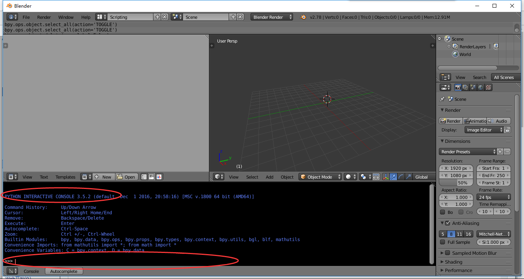
Task: Select the rotate manipulator
Action: click(401, 177)
